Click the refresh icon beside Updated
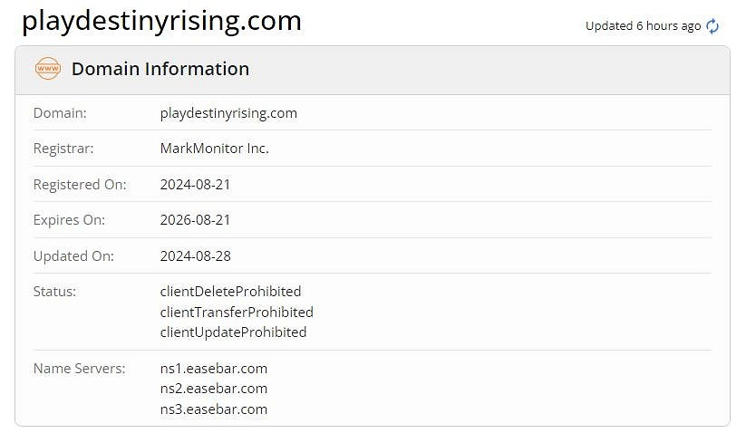746x433 pixels. (x=712, y=26)
